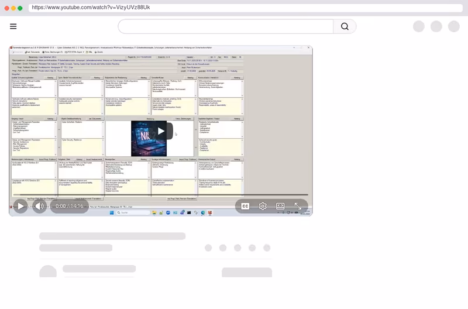Click the red traffic-light close dot
Screen dimensions: 468x309
point(6,8)
